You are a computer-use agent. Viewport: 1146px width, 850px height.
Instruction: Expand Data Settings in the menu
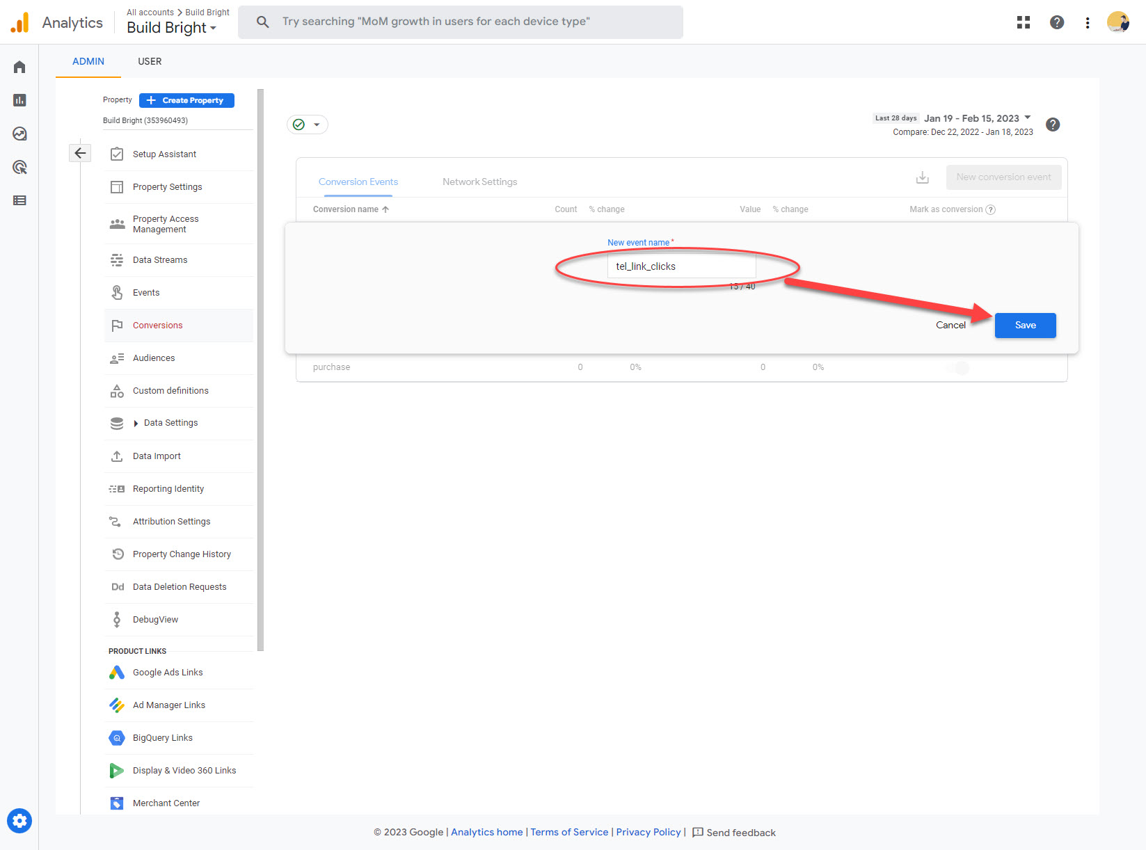[136, 423]
